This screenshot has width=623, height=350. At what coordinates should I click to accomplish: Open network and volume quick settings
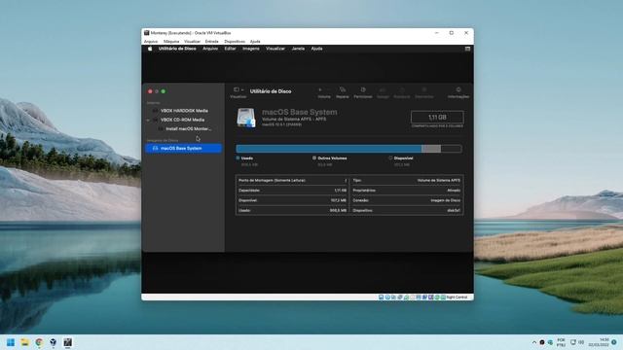click(577, 342)
